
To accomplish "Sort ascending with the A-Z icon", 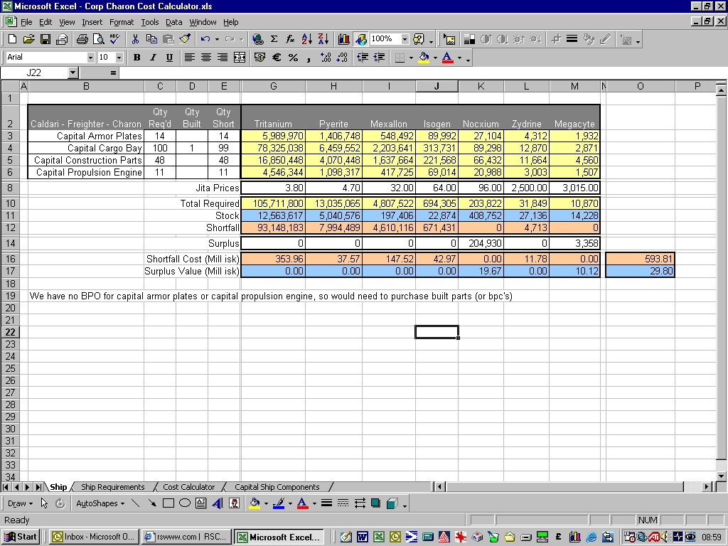I will click(x=307, y=39).
